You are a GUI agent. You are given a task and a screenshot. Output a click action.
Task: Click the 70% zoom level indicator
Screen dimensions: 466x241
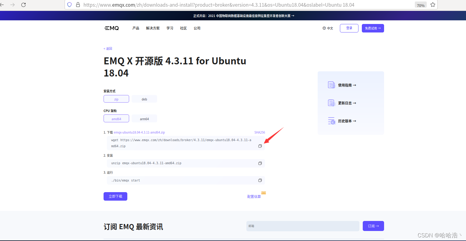(421, 5)
